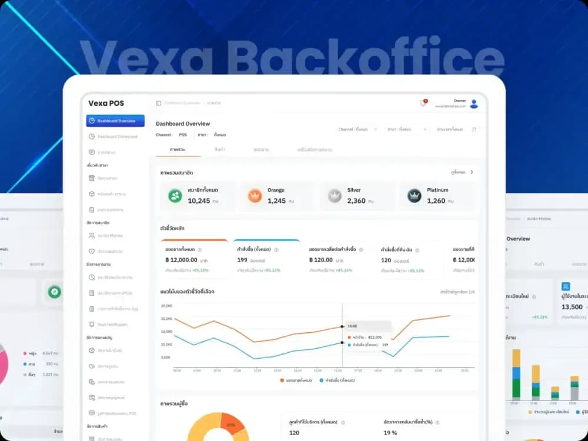The image size is (588, 441).
Task: Switch to the ยอดขาย tab
Action: pos(261,149)
